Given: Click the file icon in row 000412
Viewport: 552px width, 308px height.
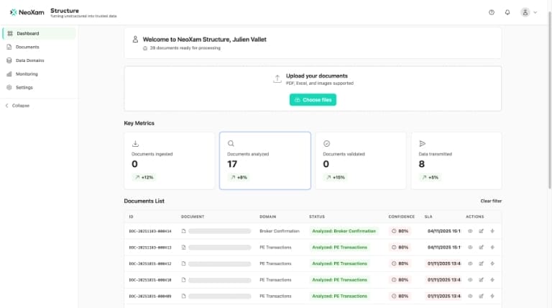Looking at the screenshot, I should pos(183,263).
